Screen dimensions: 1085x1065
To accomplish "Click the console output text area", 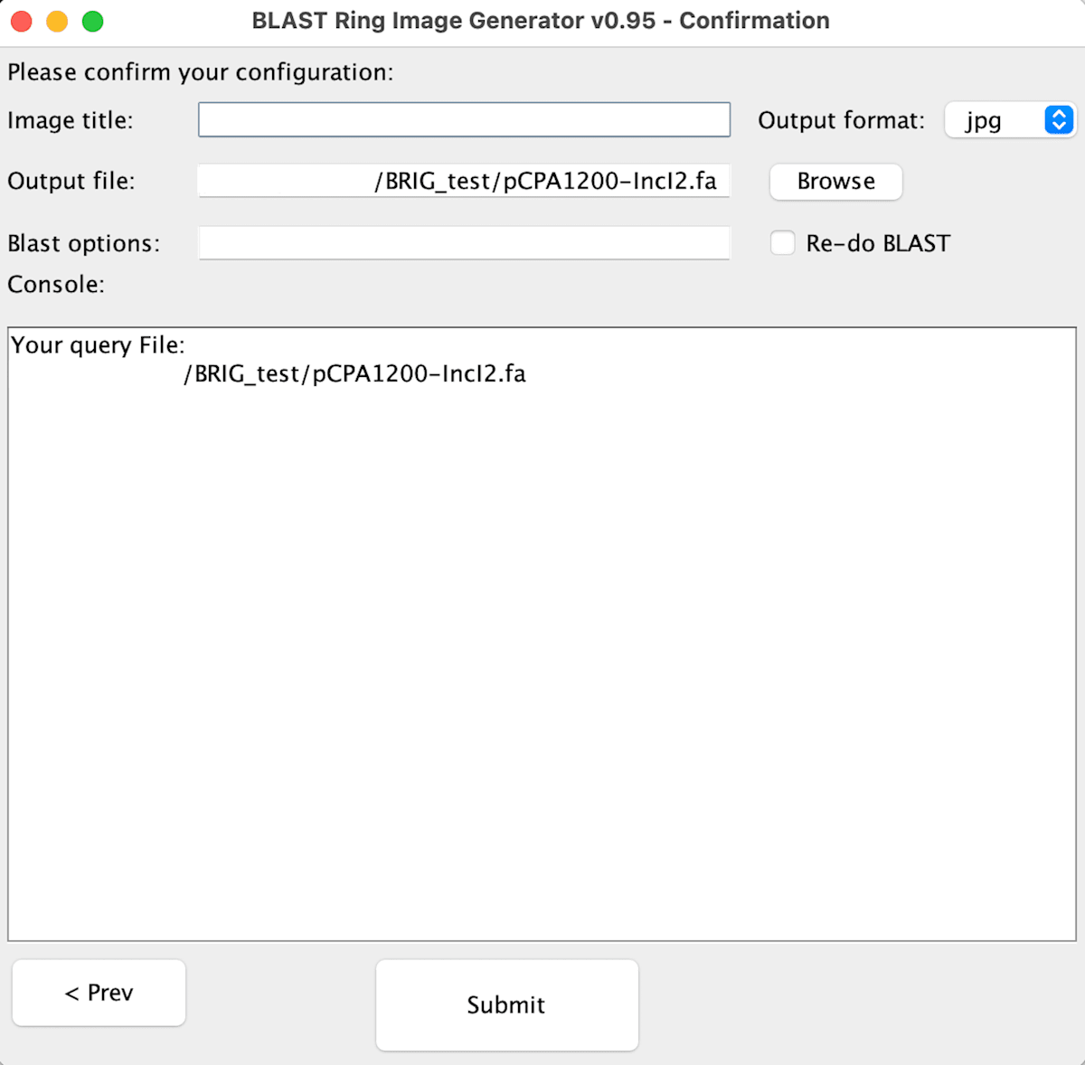I will click(542, 634).
